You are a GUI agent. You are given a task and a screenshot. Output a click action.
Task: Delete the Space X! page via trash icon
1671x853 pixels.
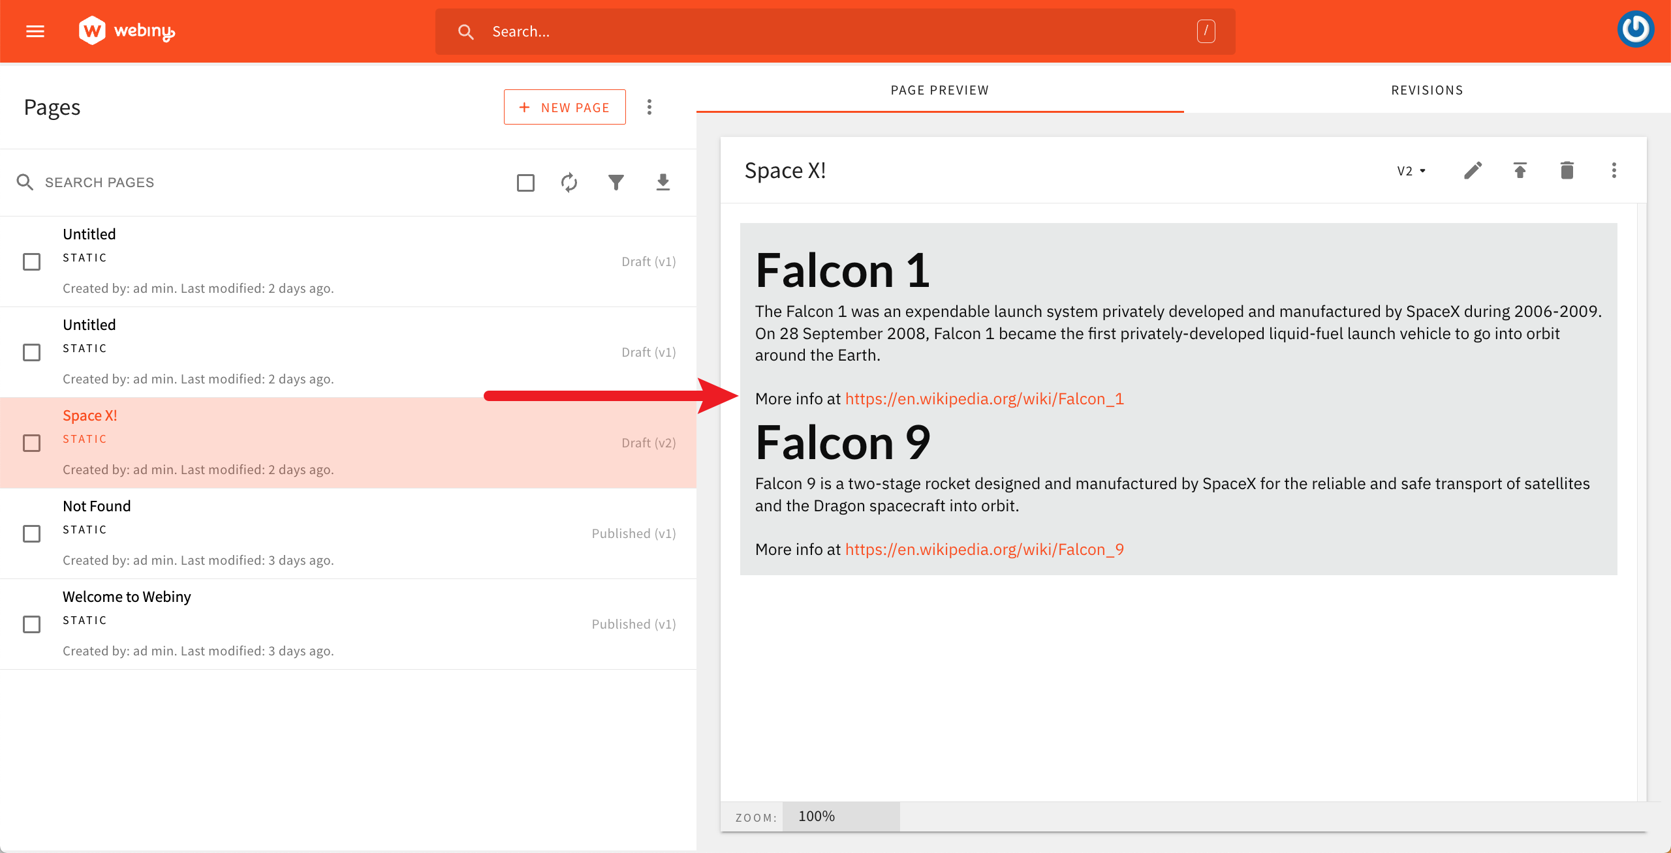point(1567,170)
